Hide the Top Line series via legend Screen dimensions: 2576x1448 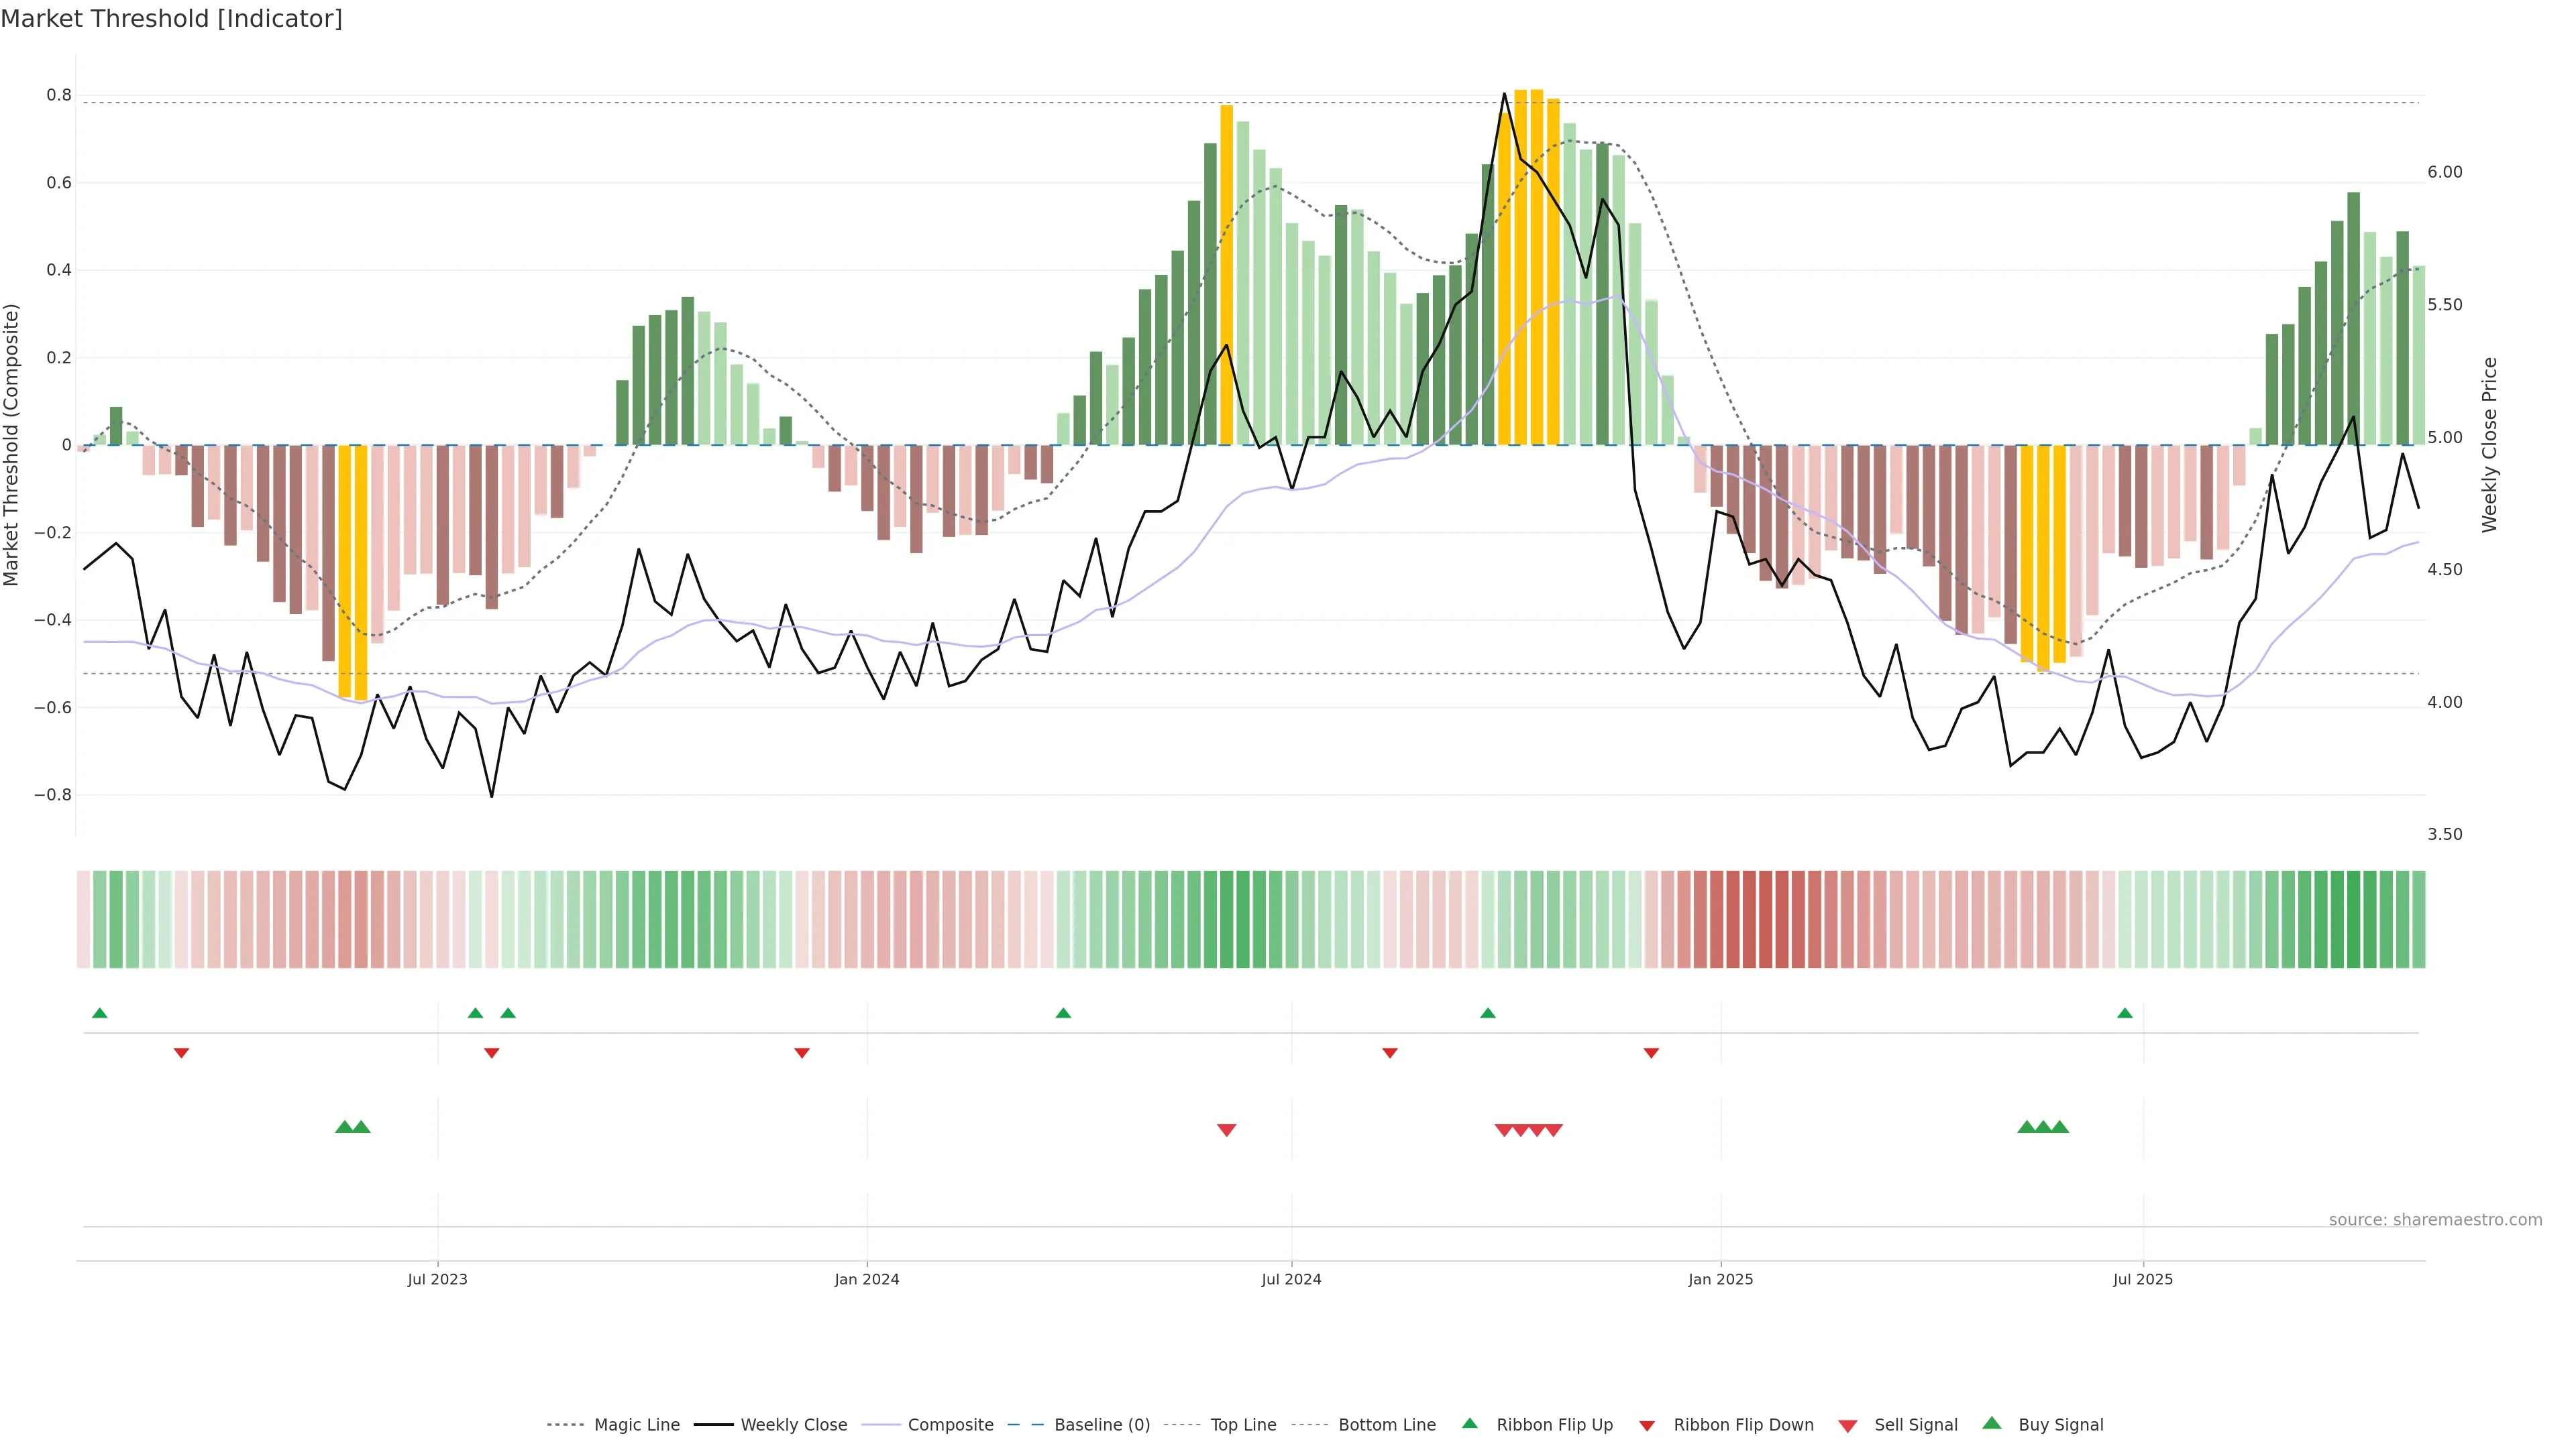[1243, 1425]
